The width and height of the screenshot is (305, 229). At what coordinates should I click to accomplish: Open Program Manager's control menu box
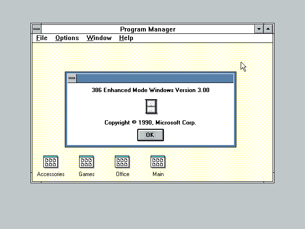pyautogui.click(x=37, y=29)
